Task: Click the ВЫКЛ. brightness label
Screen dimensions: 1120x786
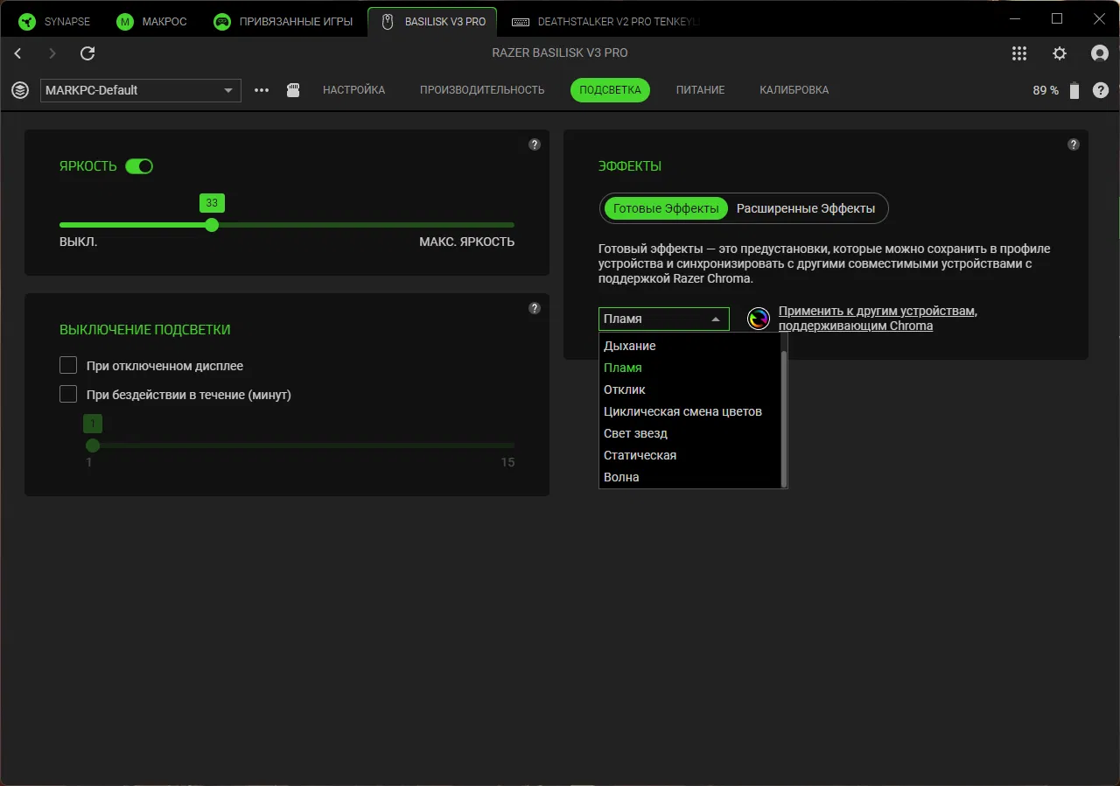Action: 79,242
